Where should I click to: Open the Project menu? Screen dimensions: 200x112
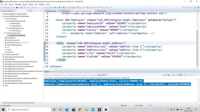click(31, 4)
